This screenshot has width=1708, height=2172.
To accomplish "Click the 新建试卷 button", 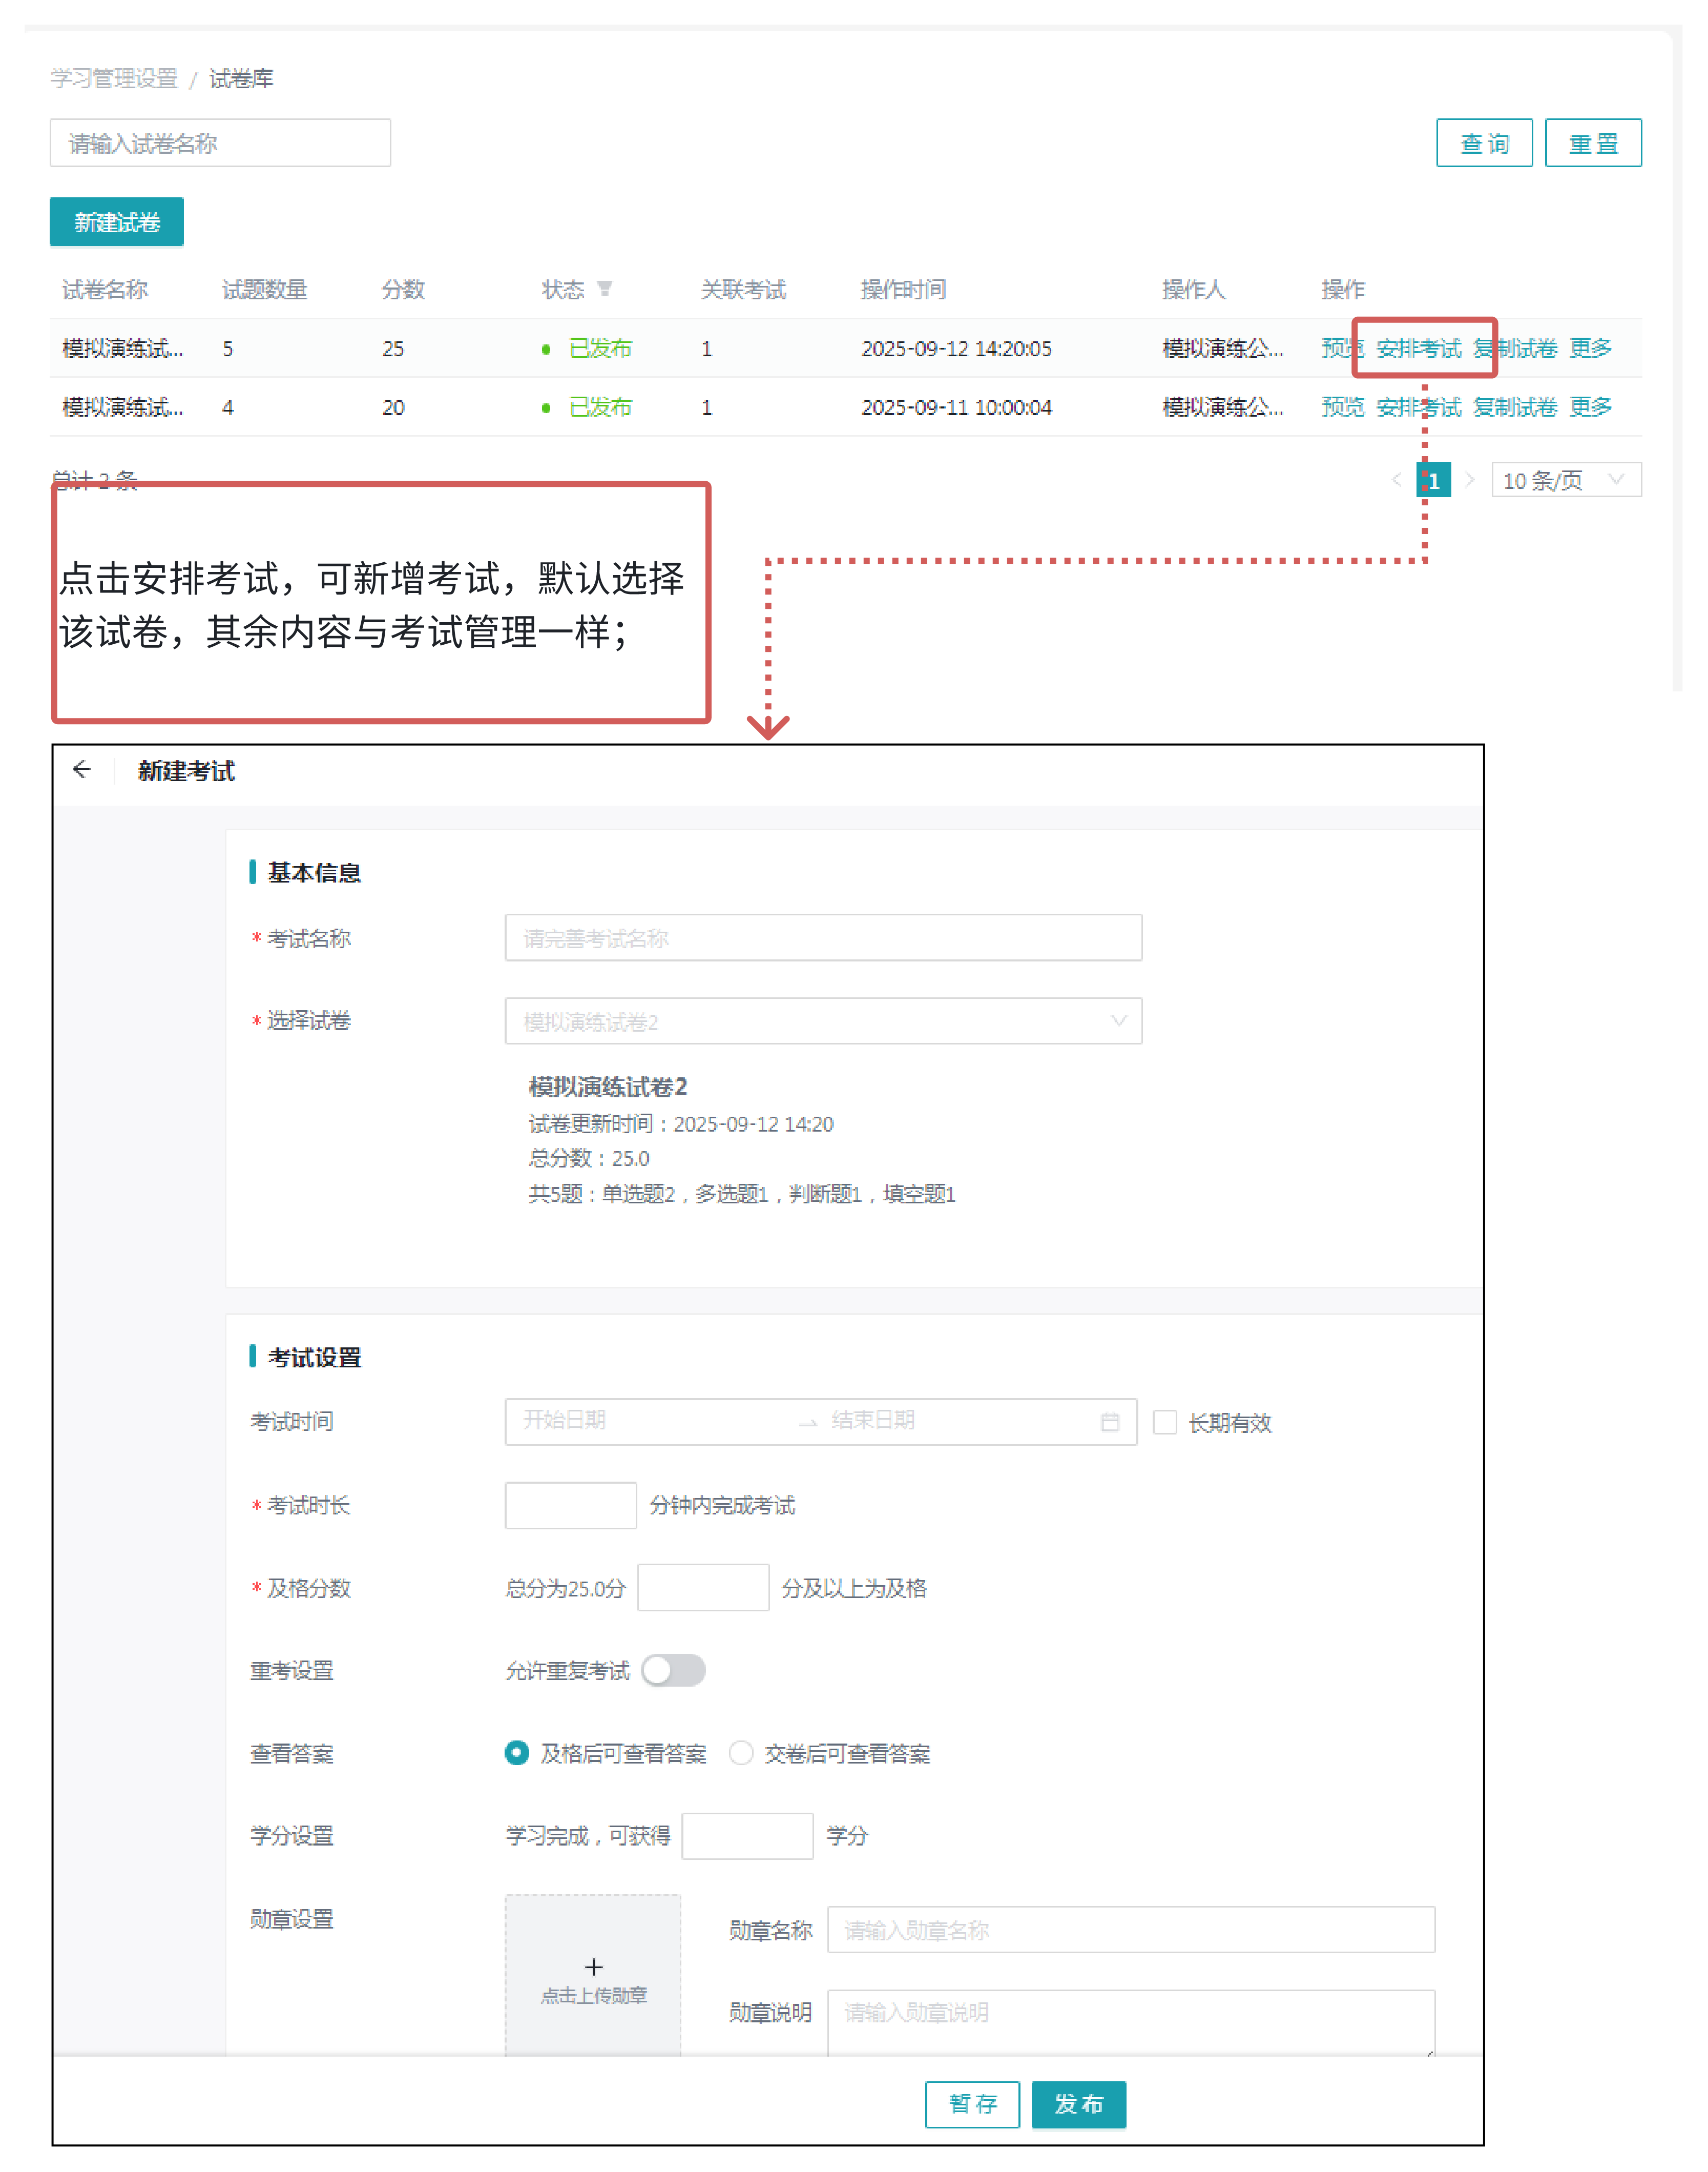I will tap(116, 222).
